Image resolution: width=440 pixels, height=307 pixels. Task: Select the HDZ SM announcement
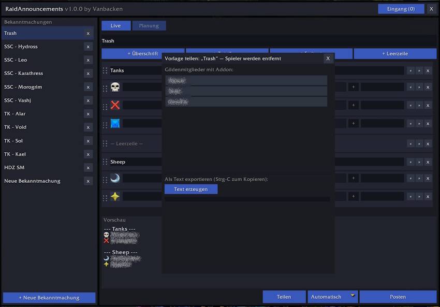coord(42,168)
